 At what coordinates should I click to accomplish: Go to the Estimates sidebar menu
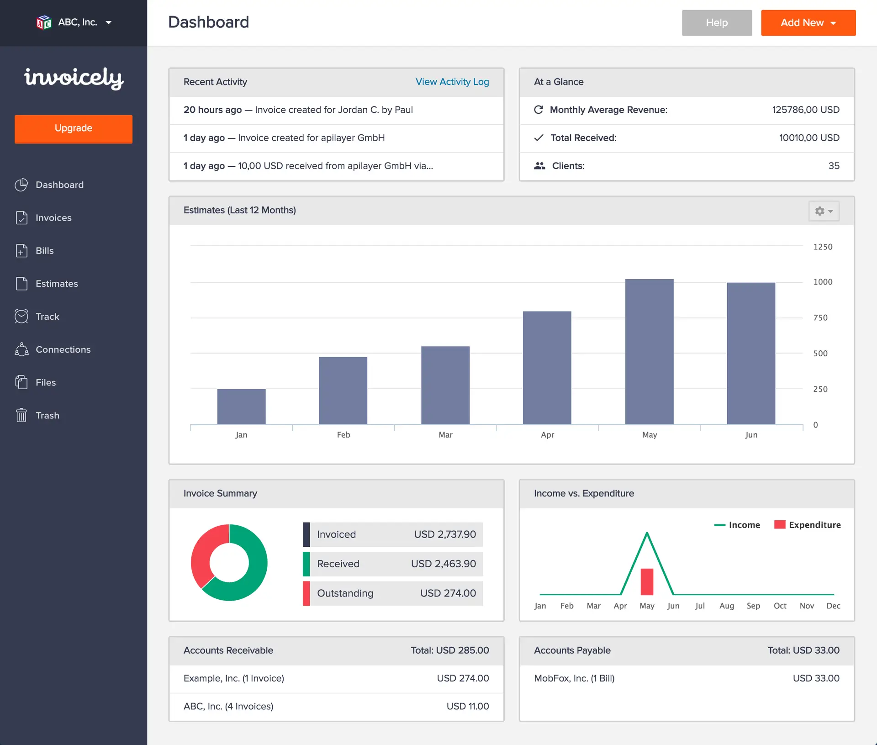[x=57, y=284]
